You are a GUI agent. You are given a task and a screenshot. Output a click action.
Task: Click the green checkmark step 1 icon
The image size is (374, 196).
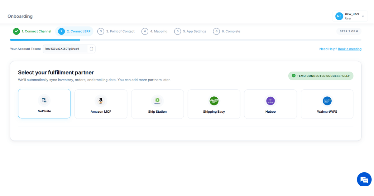tap(16, 31)
